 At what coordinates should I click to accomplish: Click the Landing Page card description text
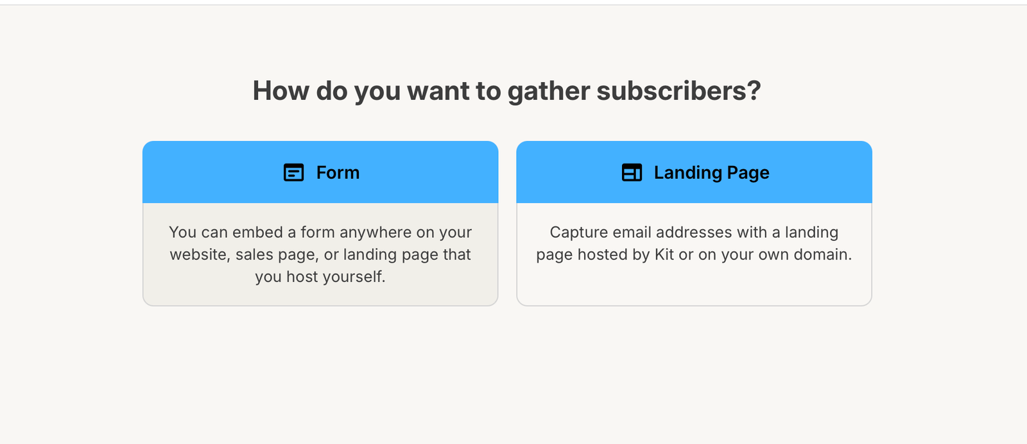pyautogui.click(x=694, y=243)
